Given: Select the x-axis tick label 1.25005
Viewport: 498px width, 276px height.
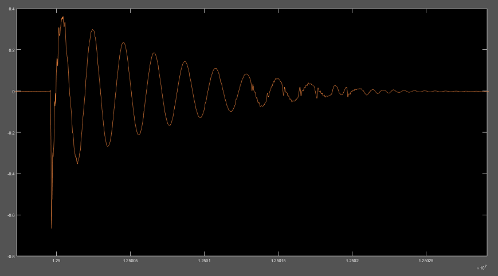Looking at the screenshot, I should pyautogui.click(x=130, y=261).
